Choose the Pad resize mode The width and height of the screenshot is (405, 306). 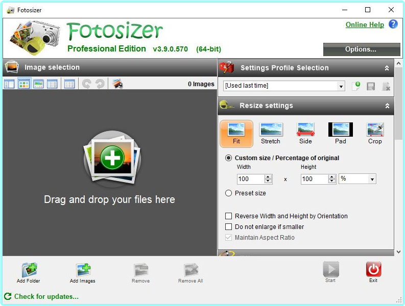point(340,130)
